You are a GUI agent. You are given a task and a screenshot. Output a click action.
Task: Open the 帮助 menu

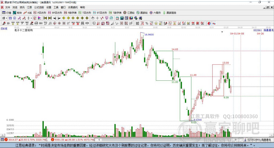(x=82, y=7)
